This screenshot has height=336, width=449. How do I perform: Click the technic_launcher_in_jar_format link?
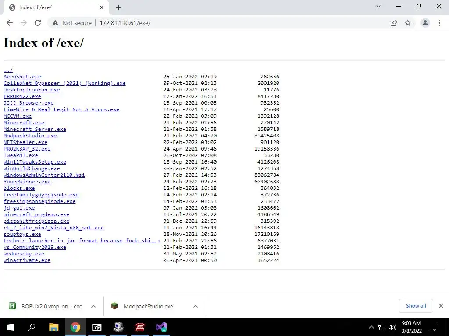point(82,241)
